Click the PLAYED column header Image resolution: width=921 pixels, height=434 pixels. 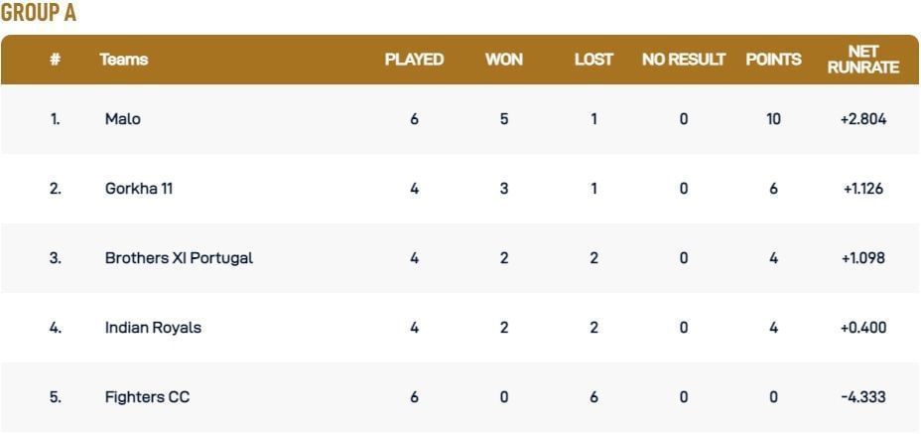pyautogui.click(x=414, y=60)
